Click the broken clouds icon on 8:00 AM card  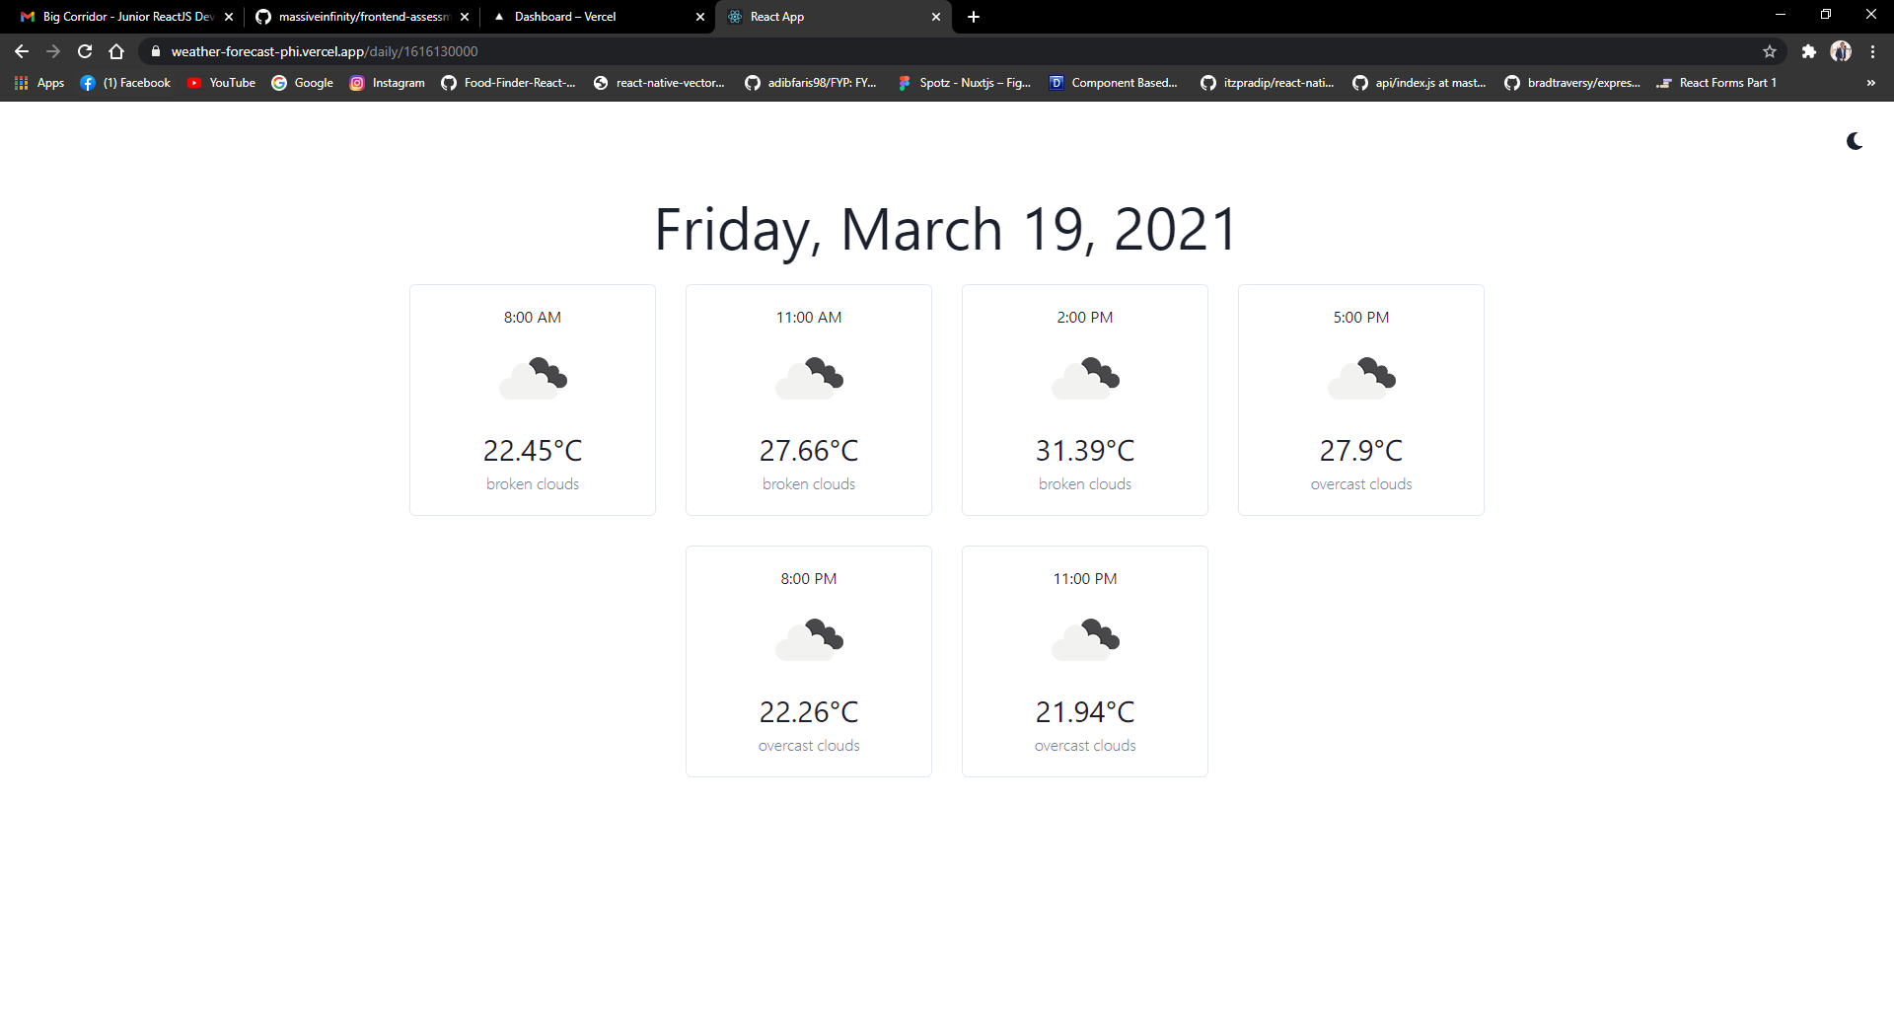tap(532, 378)
